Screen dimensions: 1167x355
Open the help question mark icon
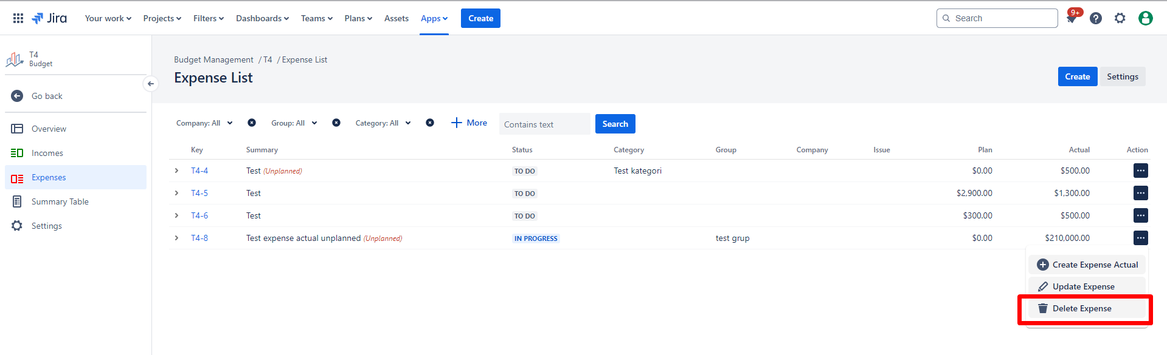1096,18
